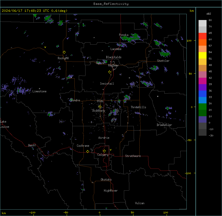Select the bright green 30 dBZ legend swatch
Viewport: 222px width, 216px height.
[202, 107]
